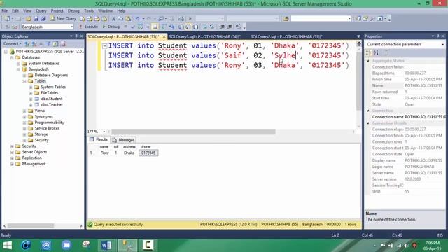448x252 pixels.
Task: Click the Parse checkmark icon
Action: pos(133,27)
